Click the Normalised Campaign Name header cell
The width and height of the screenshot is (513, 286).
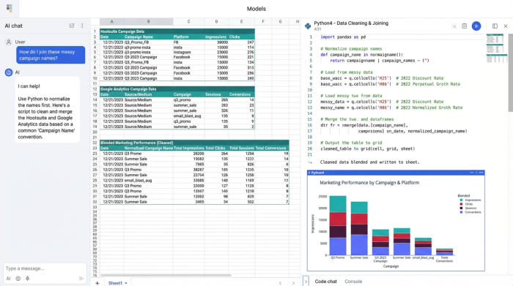(x=149, y=148)
